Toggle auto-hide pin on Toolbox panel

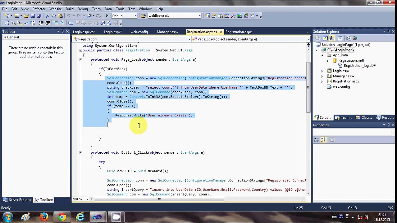pos(62,31)
